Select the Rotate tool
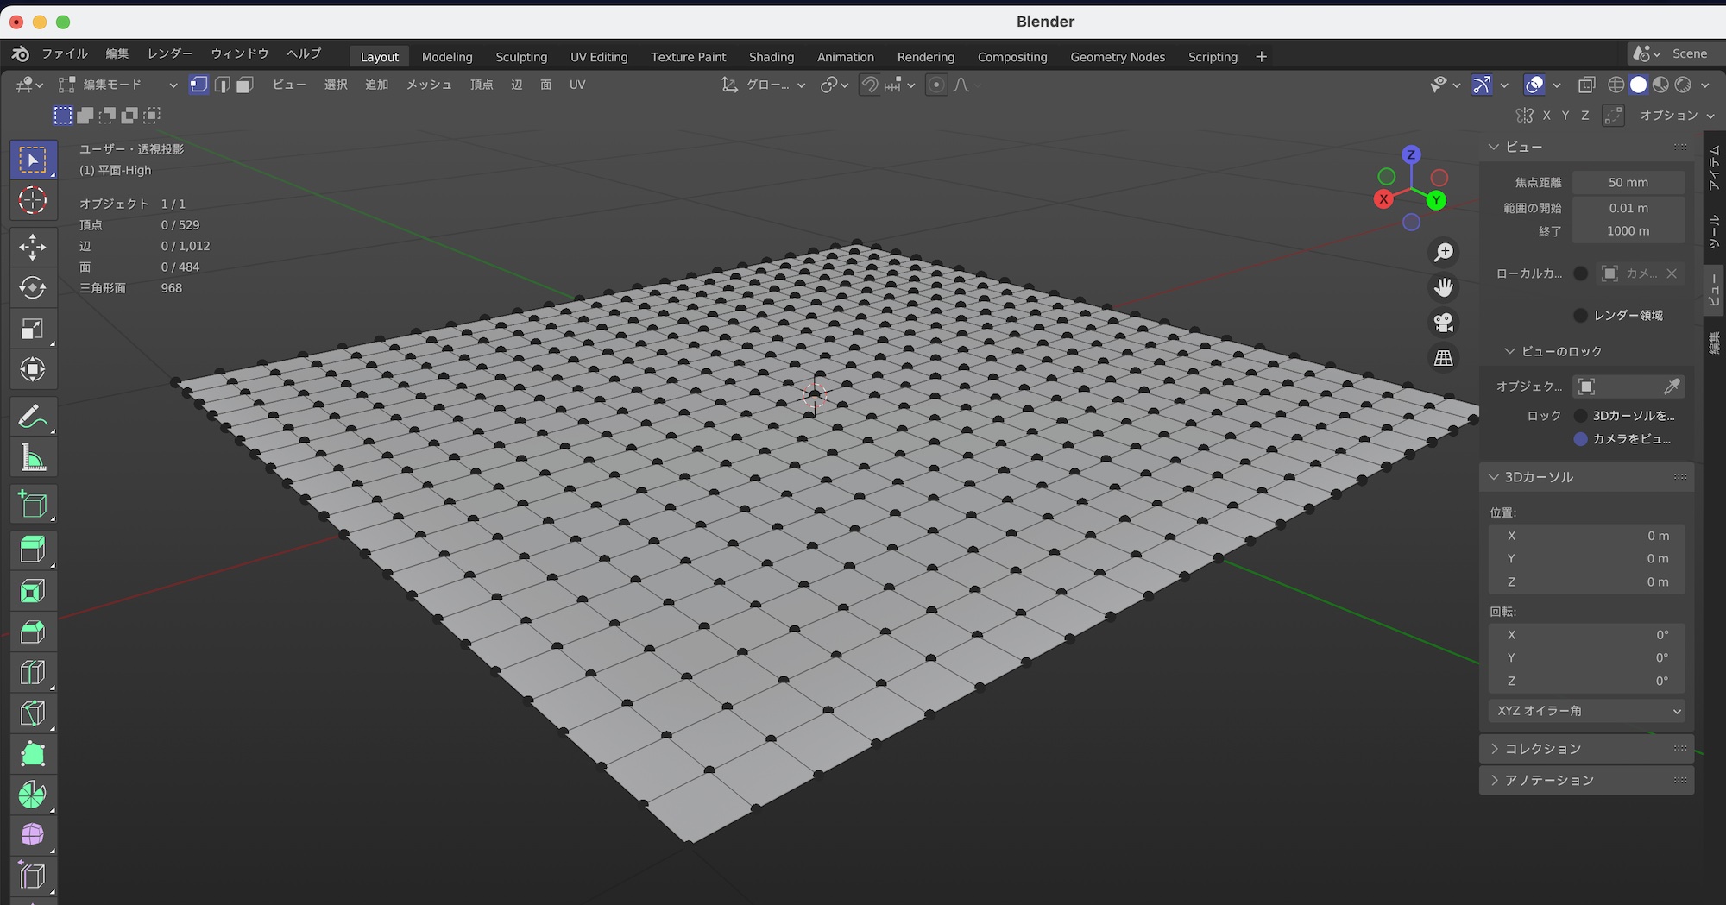 (33, 287)
